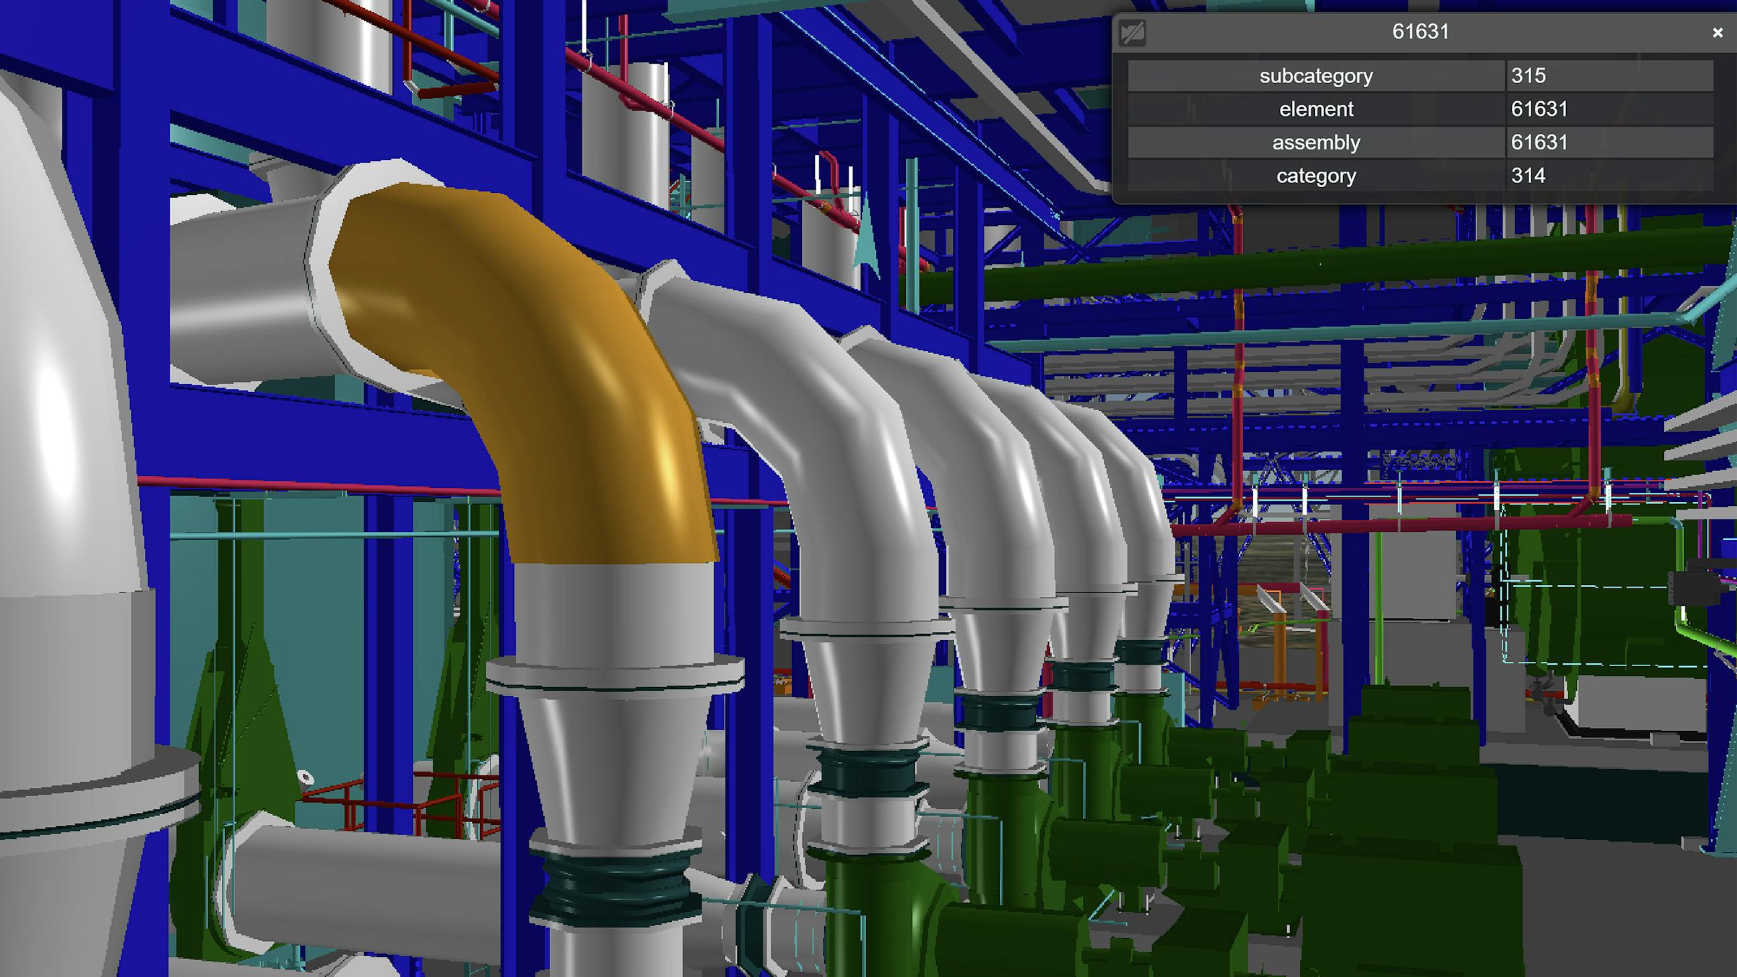Select the element label cell
The image size is (1737, 977).
[1315, 109]
